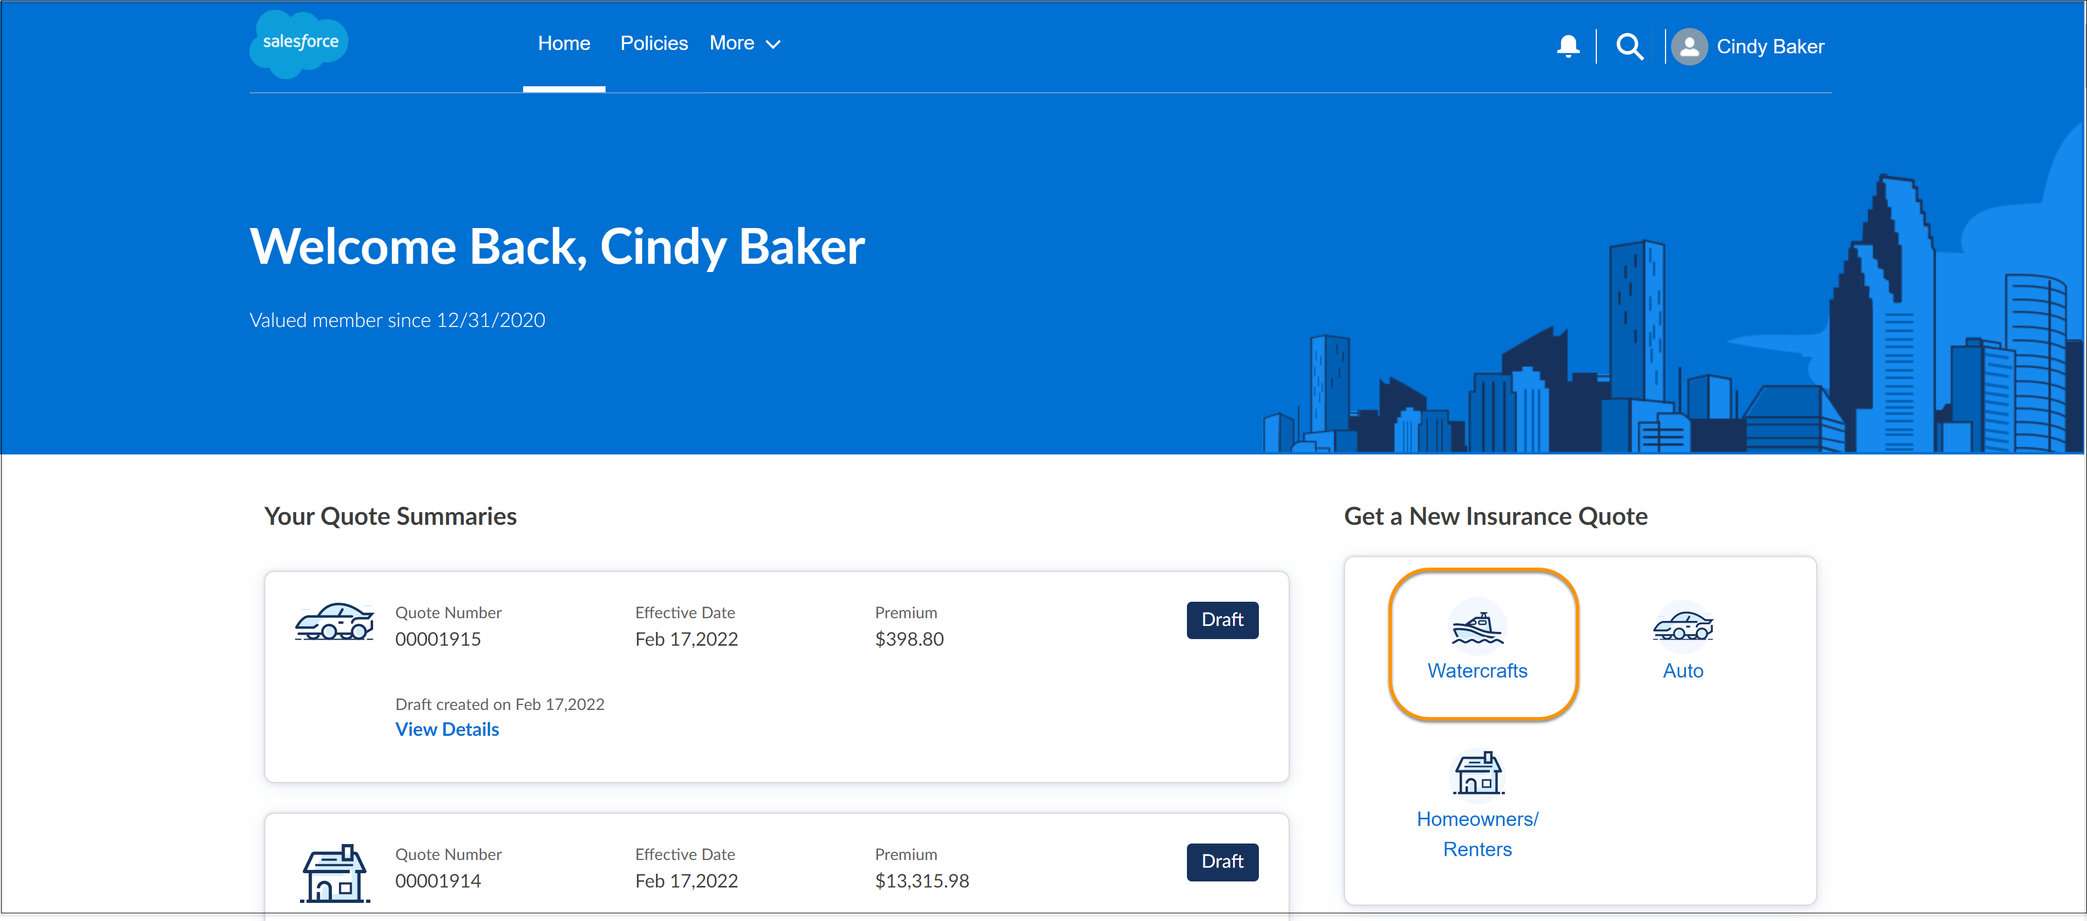Click the Watercrafts quote link

(x=1477, y=671)
